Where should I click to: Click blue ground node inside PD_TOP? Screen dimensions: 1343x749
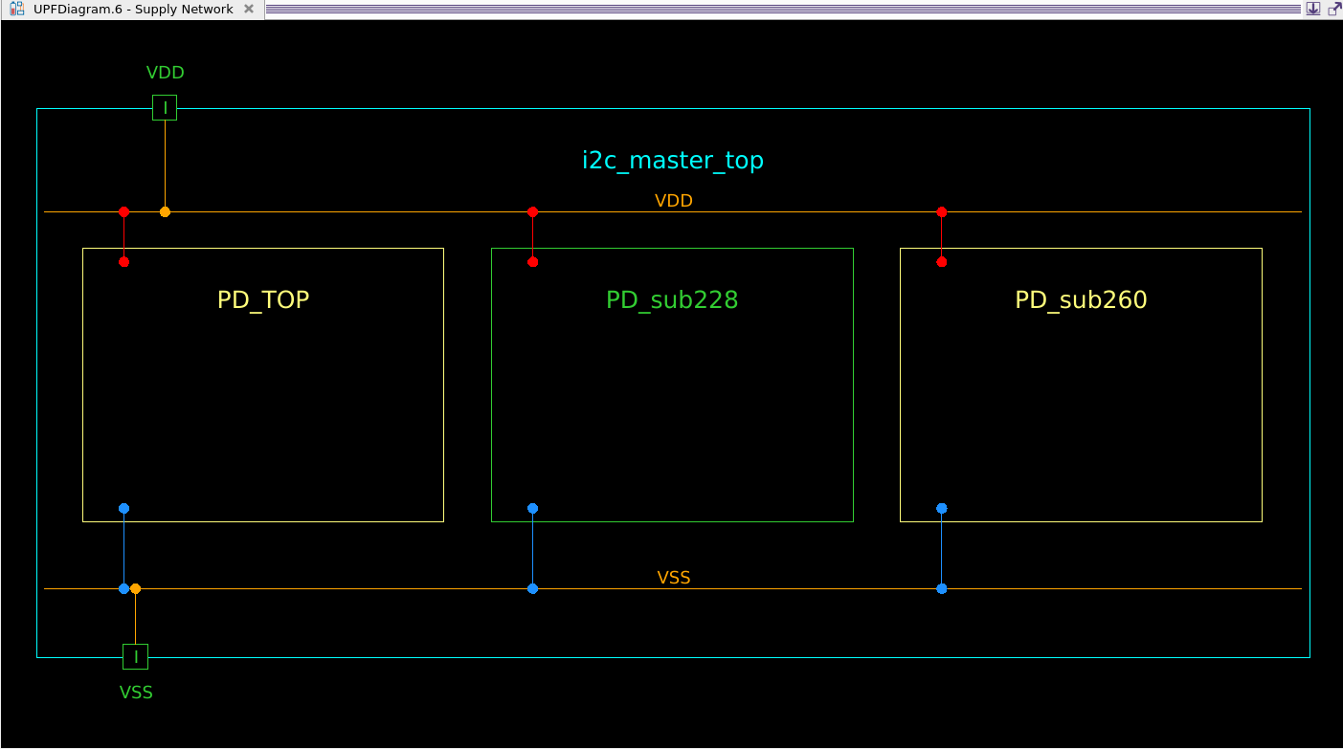(123, 508)
